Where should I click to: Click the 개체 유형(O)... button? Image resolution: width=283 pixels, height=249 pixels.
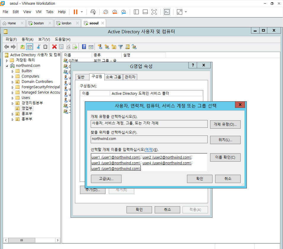pyautogui.click(x=225, y=124)
